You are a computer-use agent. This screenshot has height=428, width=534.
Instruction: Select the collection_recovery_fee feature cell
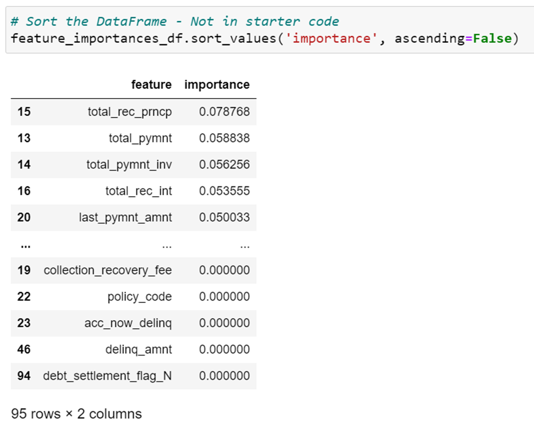coord(107,270)
